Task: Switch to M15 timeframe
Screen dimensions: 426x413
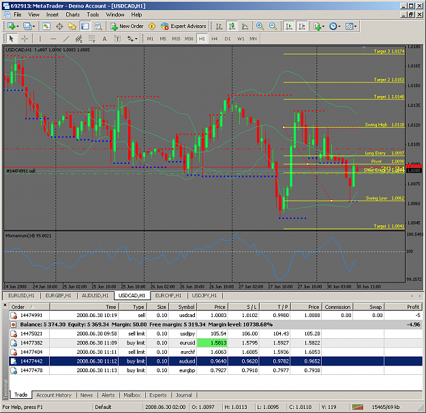Action: [176, 39]
